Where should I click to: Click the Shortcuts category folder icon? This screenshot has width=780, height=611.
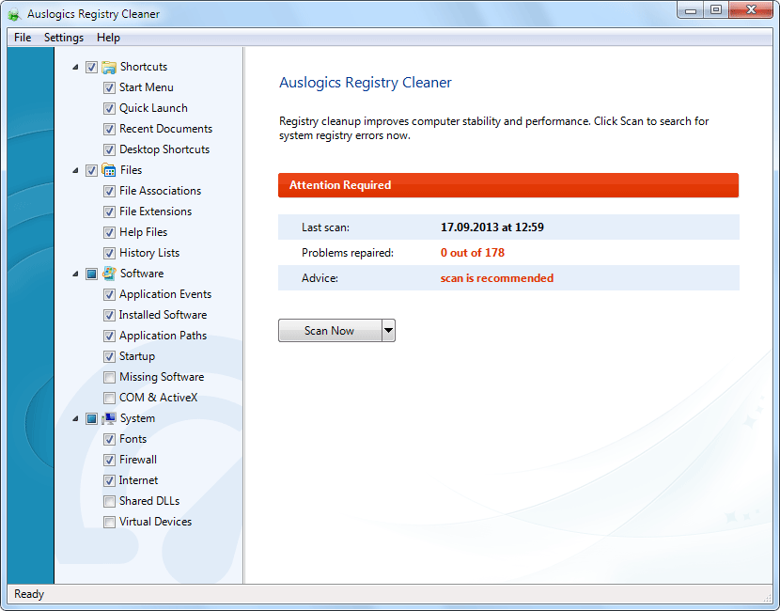coord(109,67)
